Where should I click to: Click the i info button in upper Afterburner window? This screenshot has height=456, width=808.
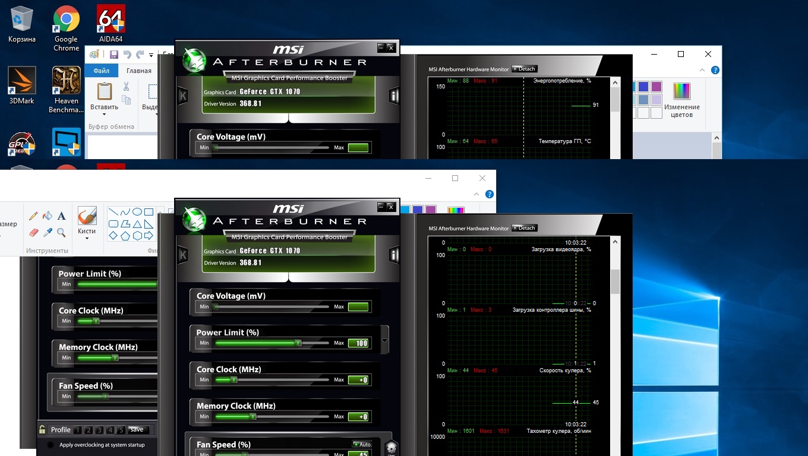click(x=394, y=96)
